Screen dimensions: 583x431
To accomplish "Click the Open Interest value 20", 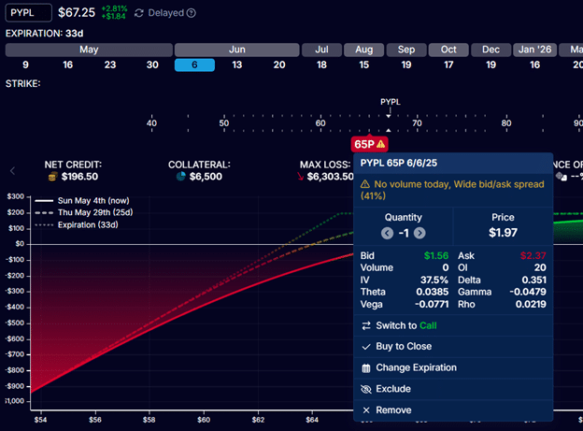I will 540,267.
